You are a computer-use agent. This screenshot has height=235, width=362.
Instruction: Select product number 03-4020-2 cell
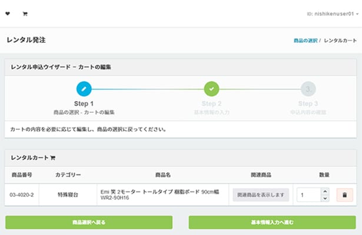[x=22, y=195]
